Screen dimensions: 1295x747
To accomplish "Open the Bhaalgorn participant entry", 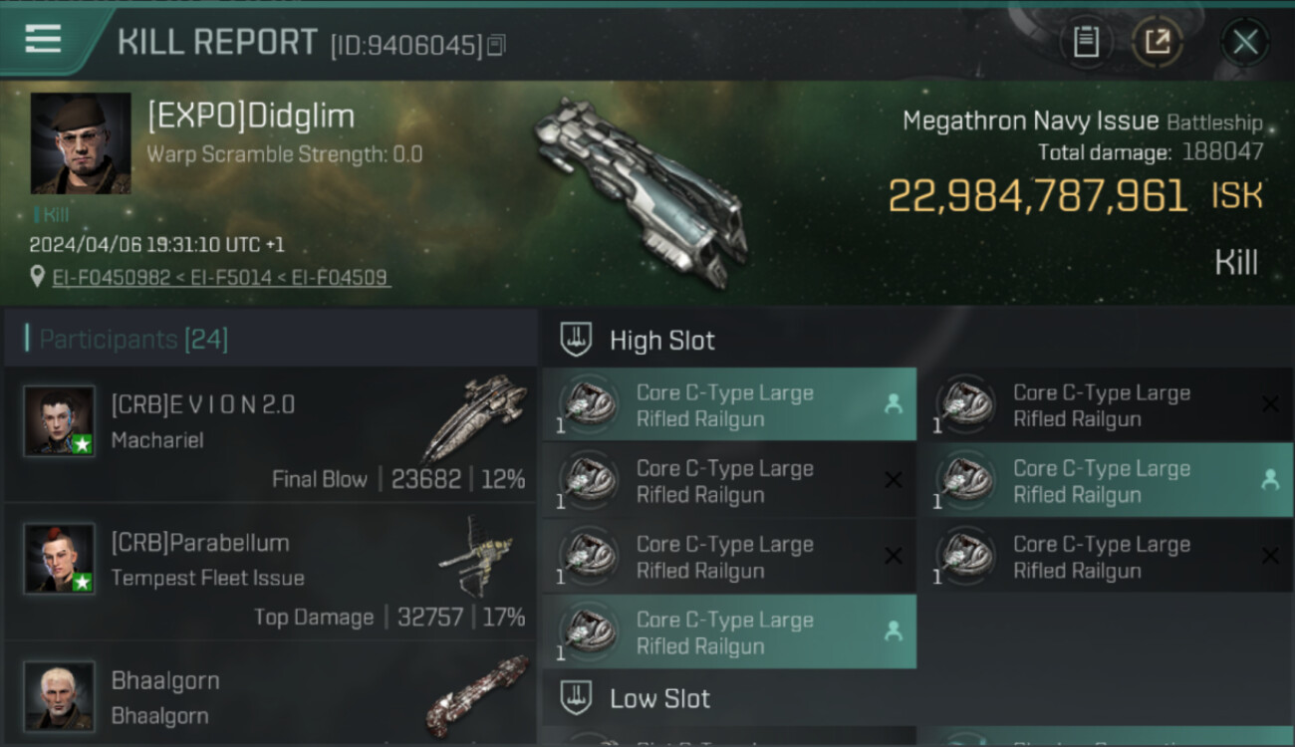I will click(x=270, y=697).
